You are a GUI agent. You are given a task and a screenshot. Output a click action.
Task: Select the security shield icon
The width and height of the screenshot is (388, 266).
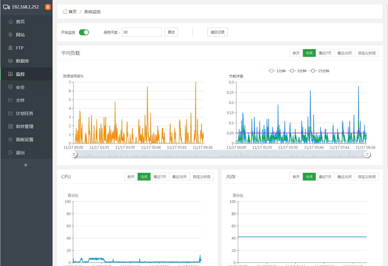click(x=10, y=87)
